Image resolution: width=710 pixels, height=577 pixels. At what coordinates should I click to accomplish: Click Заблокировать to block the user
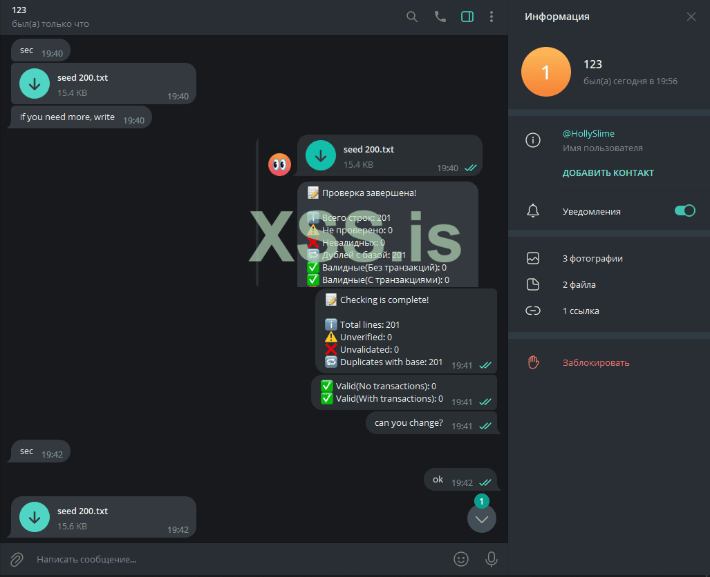(x=596, y=362)
